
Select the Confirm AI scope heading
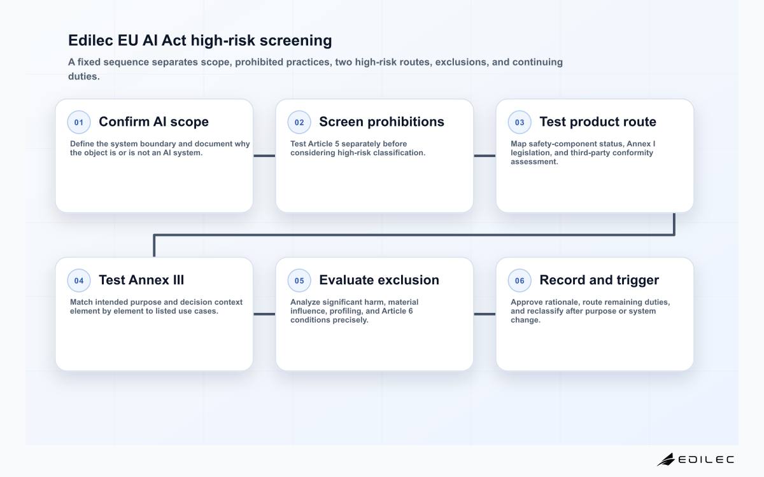[x=153, y=121]
